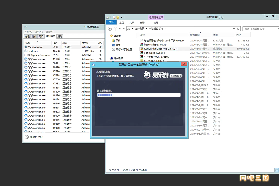Select the Manager.exe process row
279x186 pixels.
pos(64,47)
